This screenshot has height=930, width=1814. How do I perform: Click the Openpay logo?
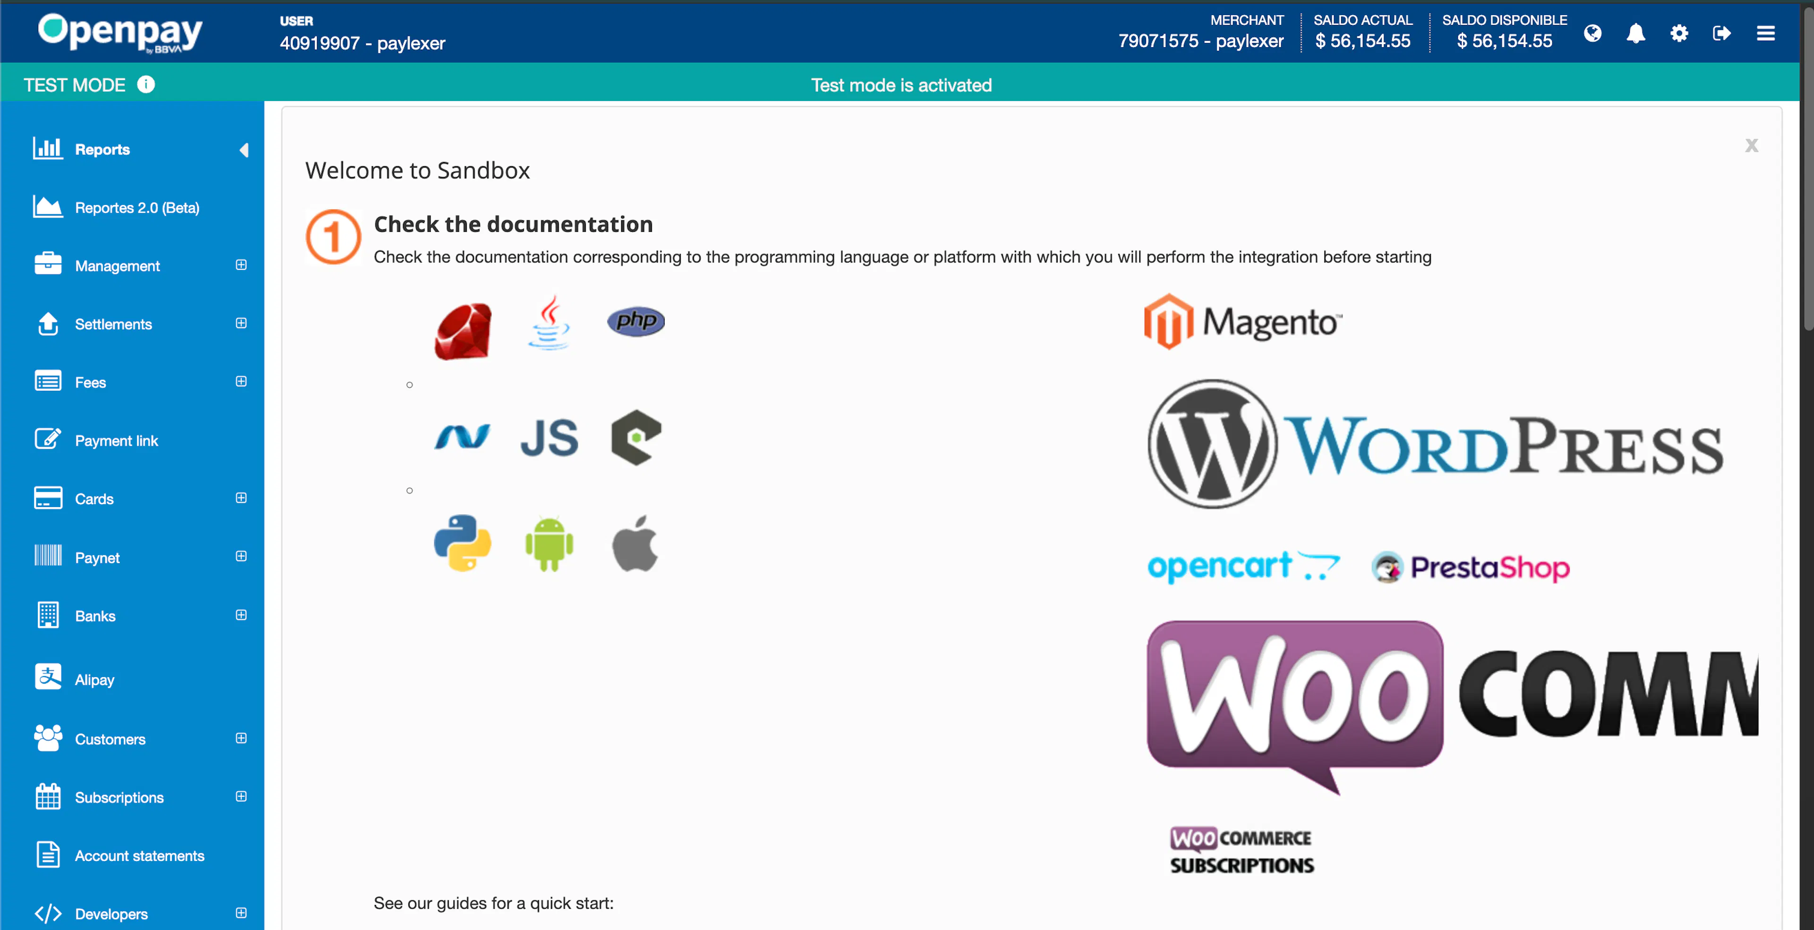[120, 33]
